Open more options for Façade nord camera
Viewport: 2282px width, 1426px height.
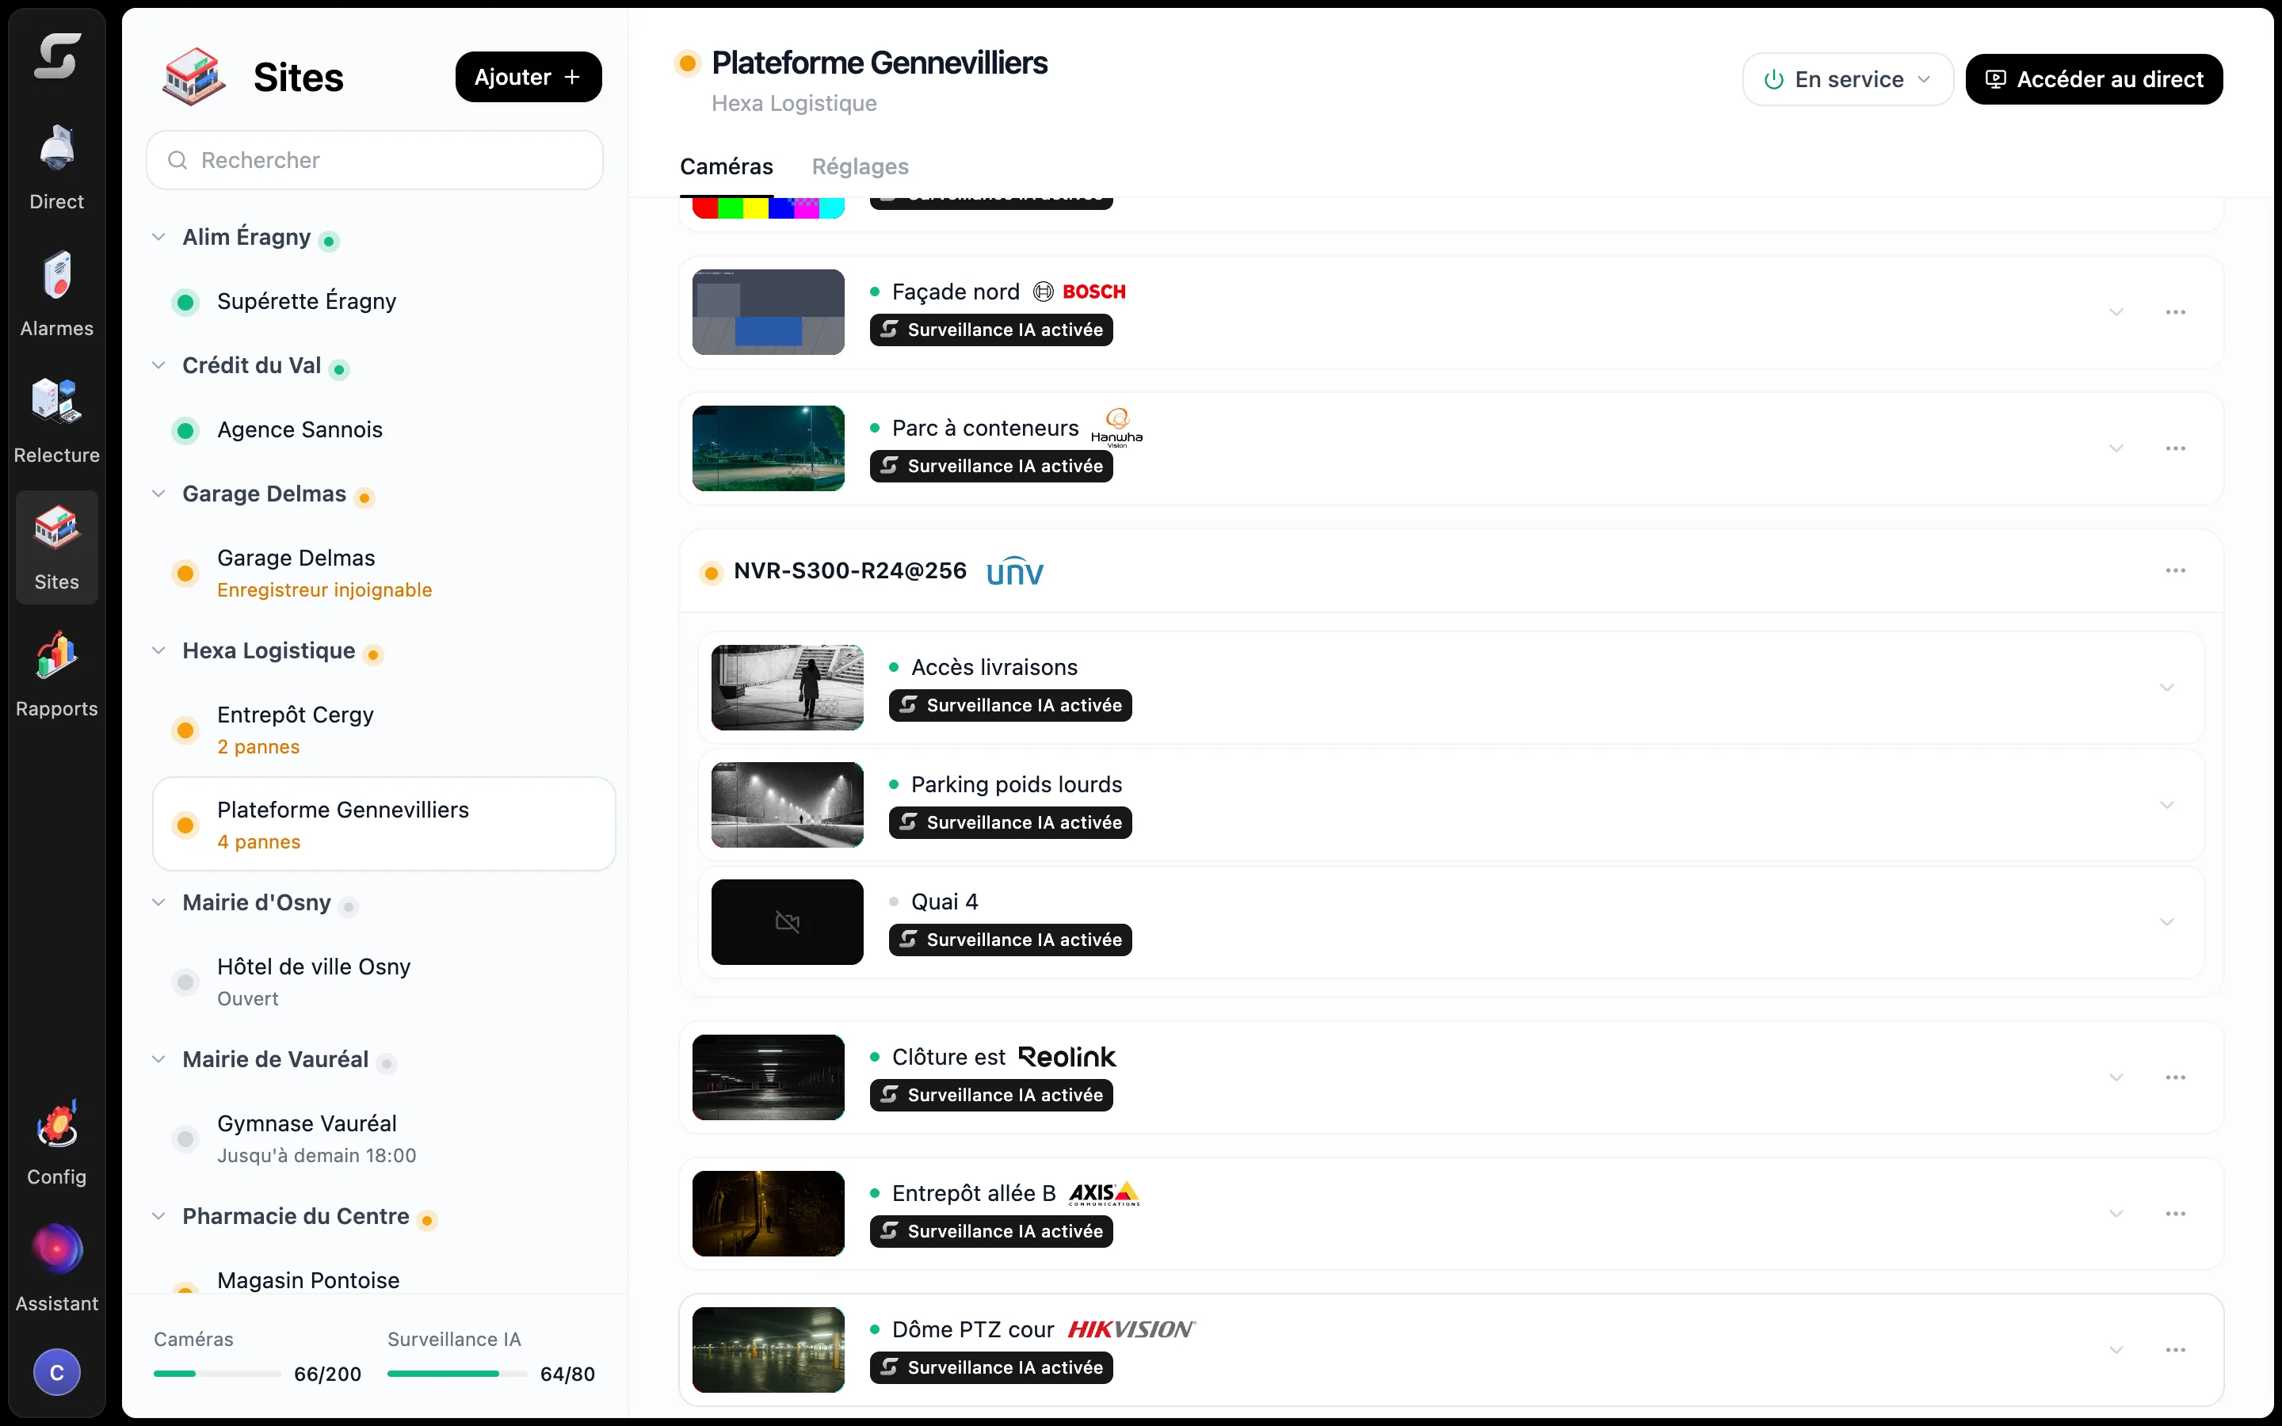2176,312
